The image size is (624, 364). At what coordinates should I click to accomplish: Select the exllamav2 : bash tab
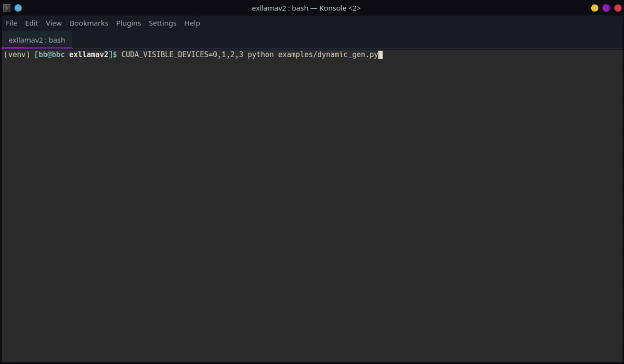tap(36, 40)
